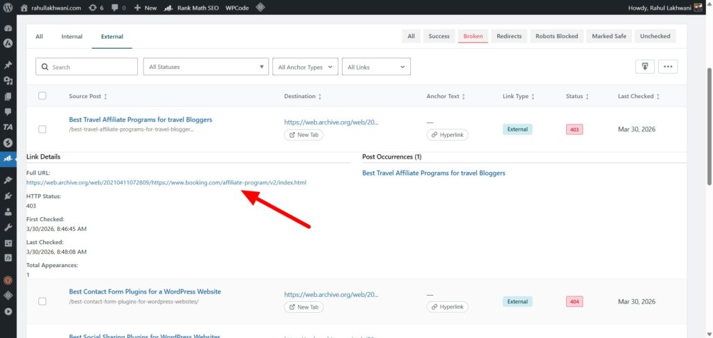
Task: Check the Best Contact Form Plugins row
Action: [x=42, y=301]
